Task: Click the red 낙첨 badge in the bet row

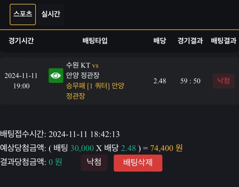Action: click(x=224, y=81)
